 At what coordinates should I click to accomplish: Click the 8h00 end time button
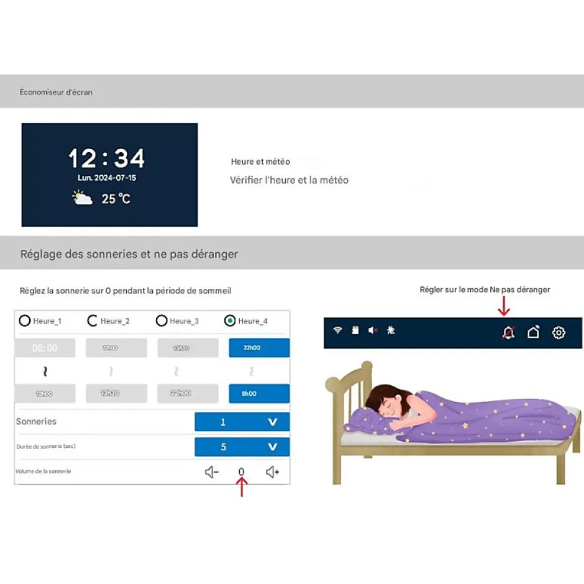(258, 393)
